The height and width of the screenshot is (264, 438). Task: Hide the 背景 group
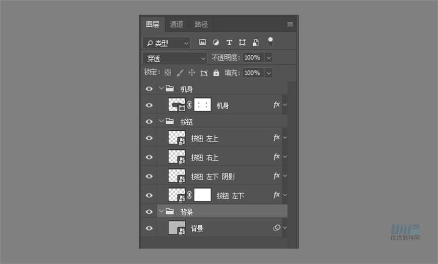pos(149,212)
